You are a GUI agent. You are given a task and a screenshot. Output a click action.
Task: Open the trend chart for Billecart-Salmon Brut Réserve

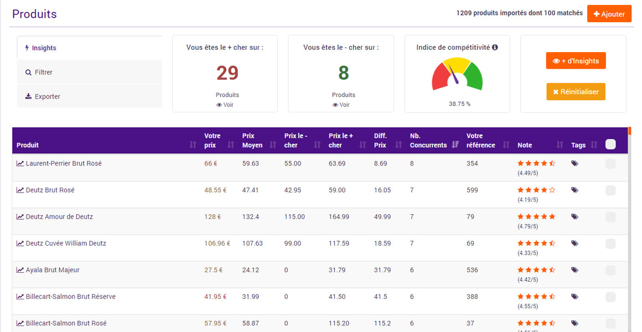pyautogui.click(x=20, y=297)
